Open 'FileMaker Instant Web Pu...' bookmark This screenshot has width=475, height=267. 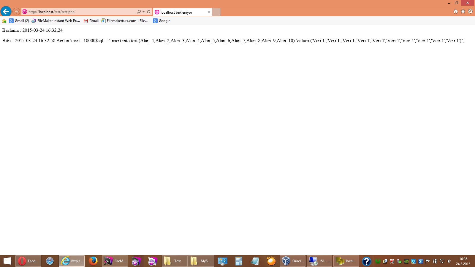point(56,21)
